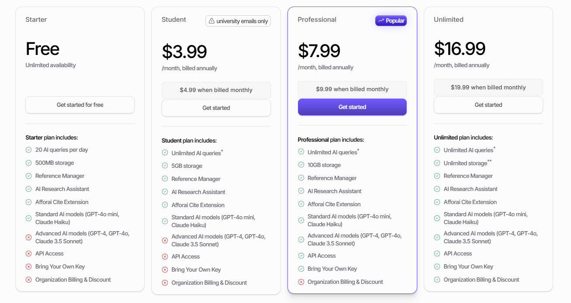Choose Get started on the Professional plan
This screenshot has height=303, width=571.
click(x=352, y=107)
